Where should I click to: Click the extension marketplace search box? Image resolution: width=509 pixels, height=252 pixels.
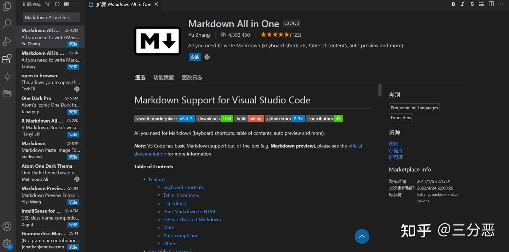(x=51, y=17)
